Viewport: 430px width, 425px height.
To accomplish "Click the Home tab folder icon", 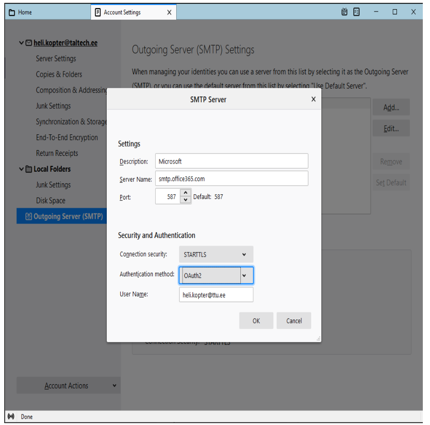I will 12,12.
